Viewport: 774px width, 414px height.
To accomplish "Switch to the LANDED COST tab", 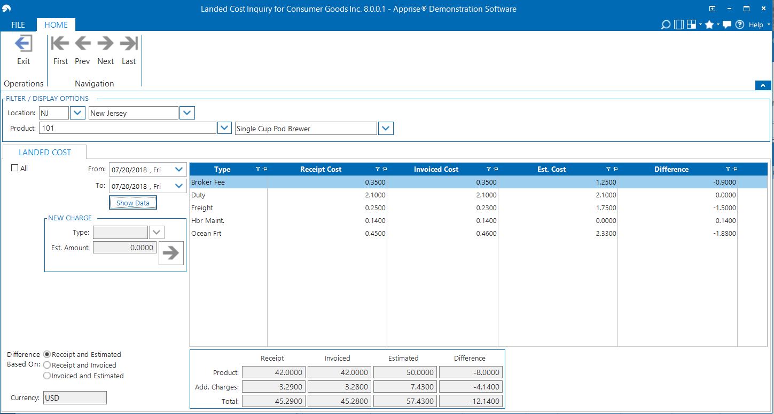I will (x=45, y=153).
